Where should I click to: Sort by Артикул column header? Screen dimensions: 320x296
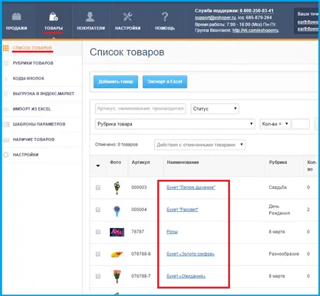point(141,162)
